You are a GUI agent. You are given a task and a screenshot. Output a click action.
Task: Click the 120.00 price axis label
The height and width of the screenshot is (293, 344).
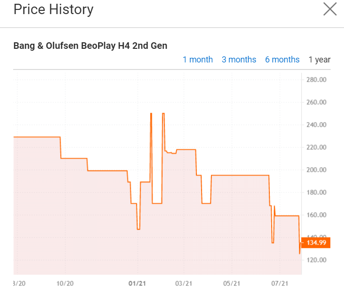click(316, 260)
